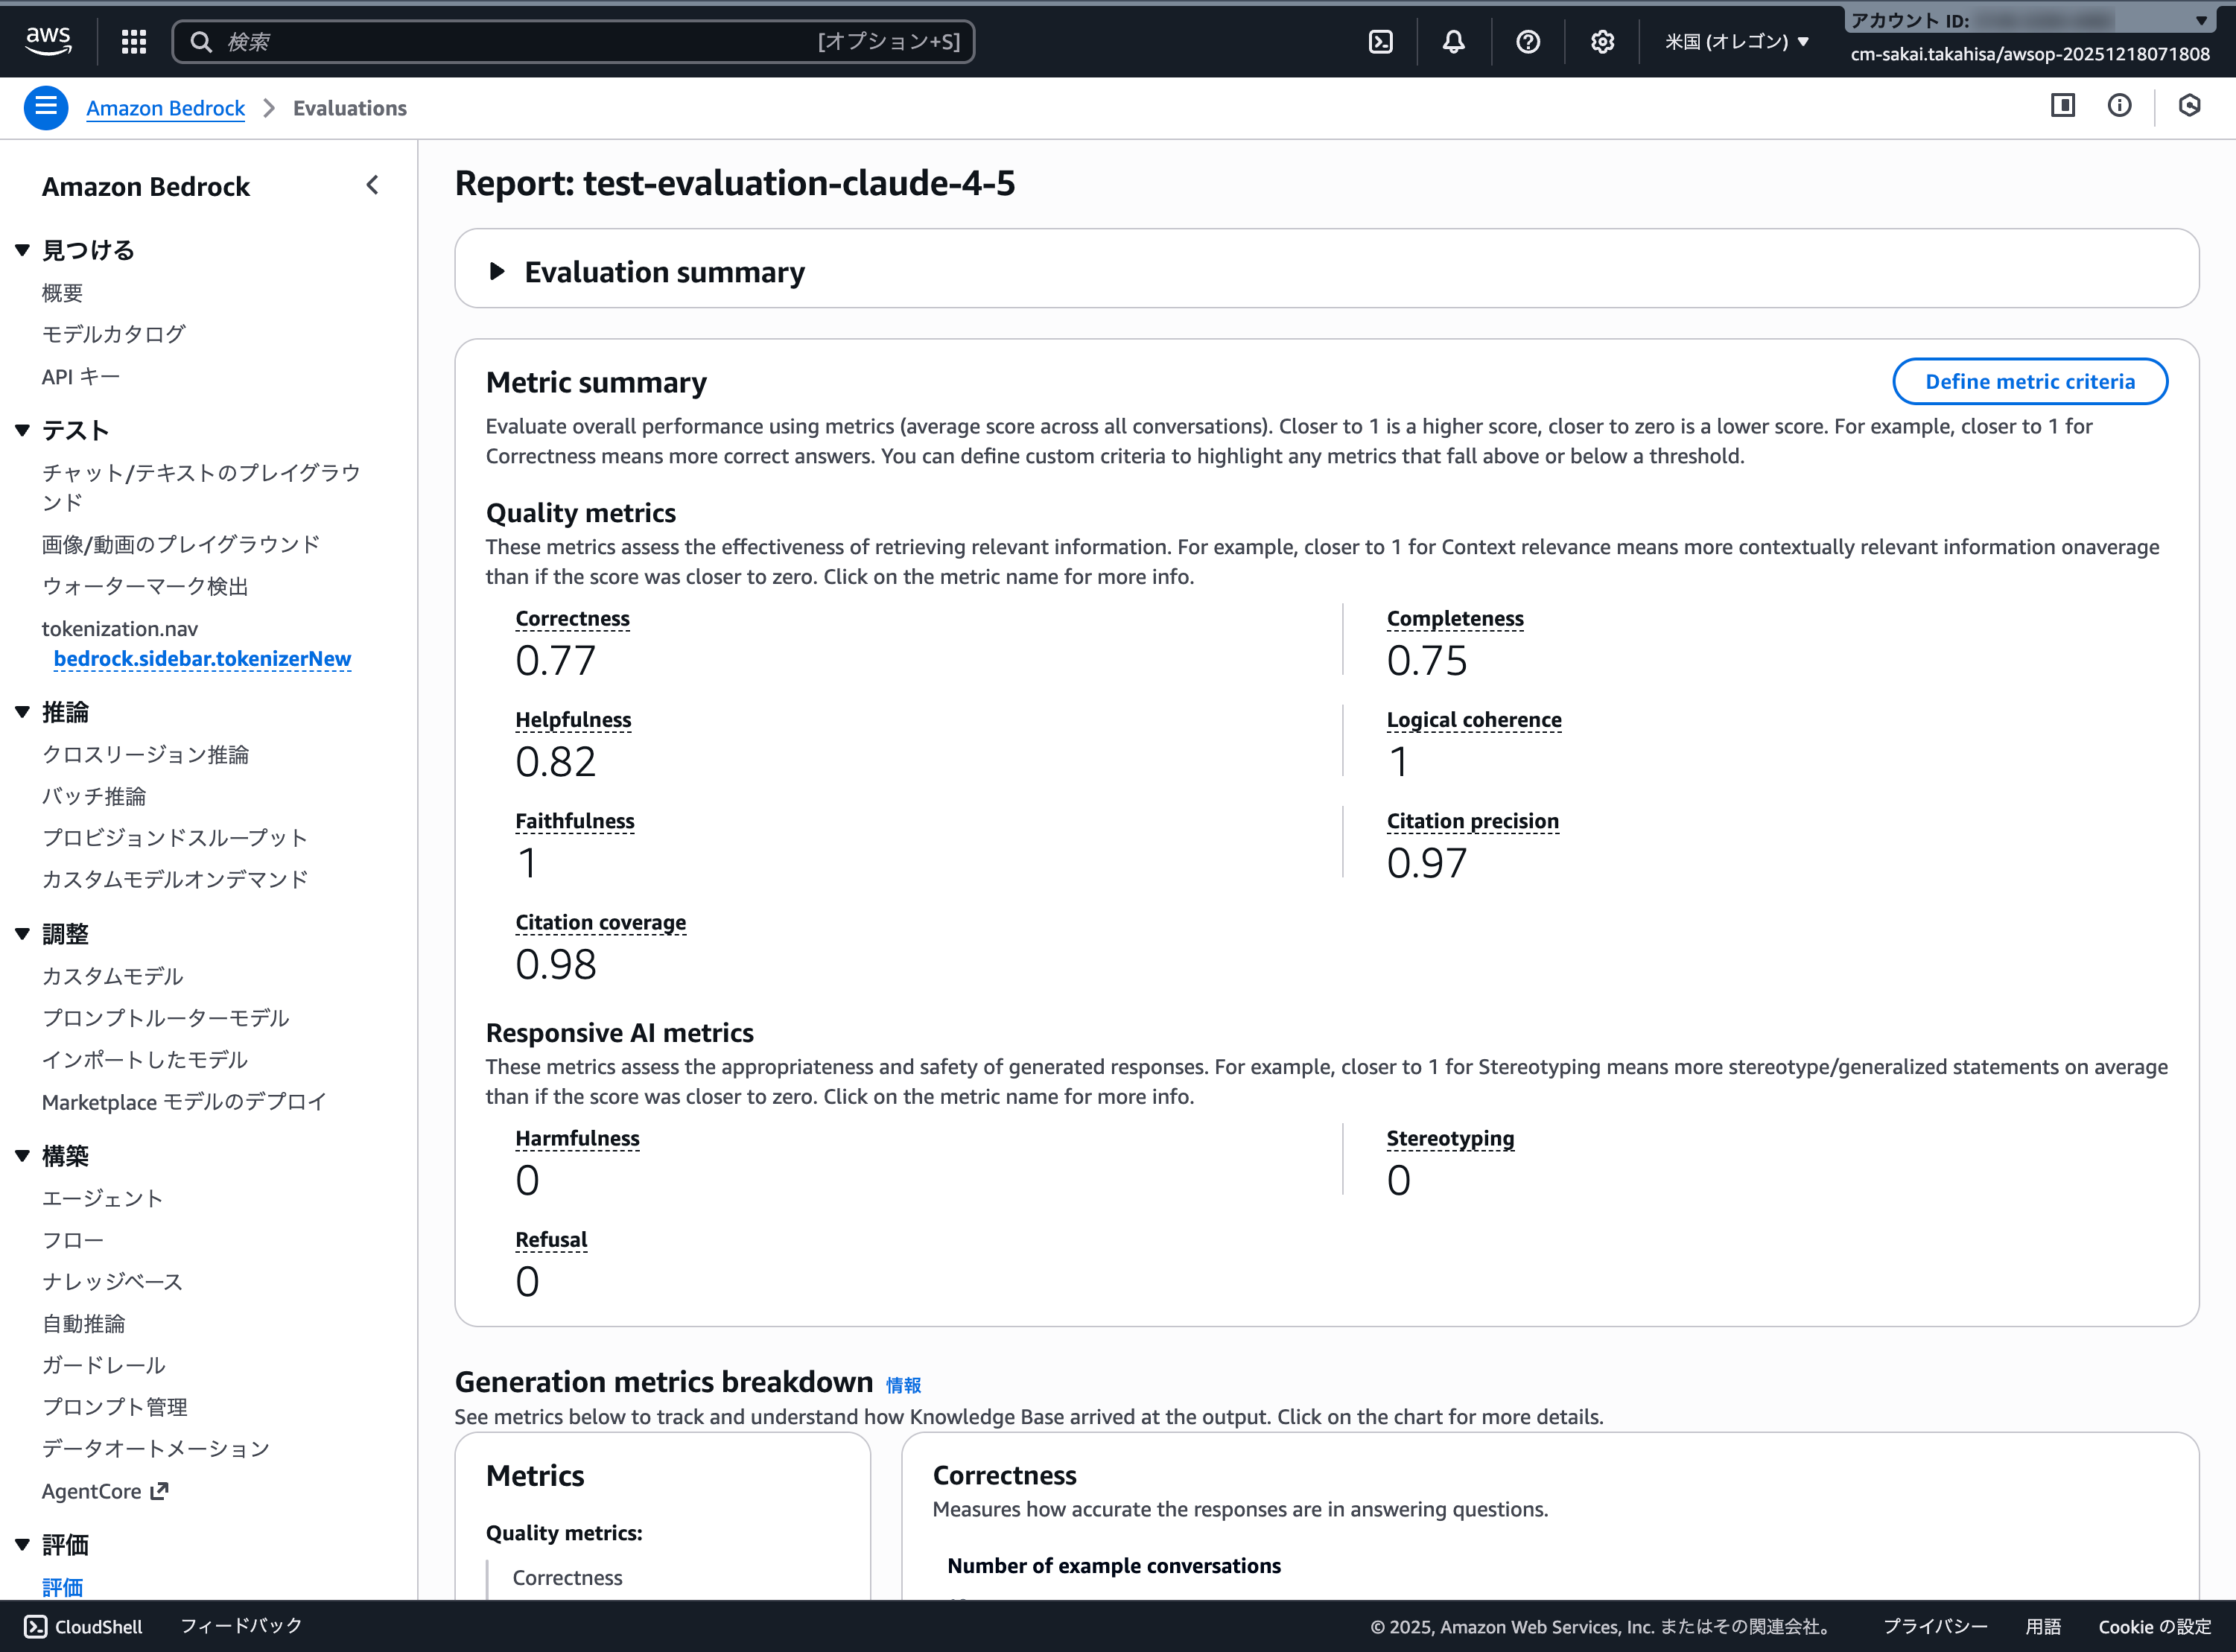This screenshot has height=1652, width=2236.
Task: Toggle the split panel layout icon
Action: coord(2062,106)
